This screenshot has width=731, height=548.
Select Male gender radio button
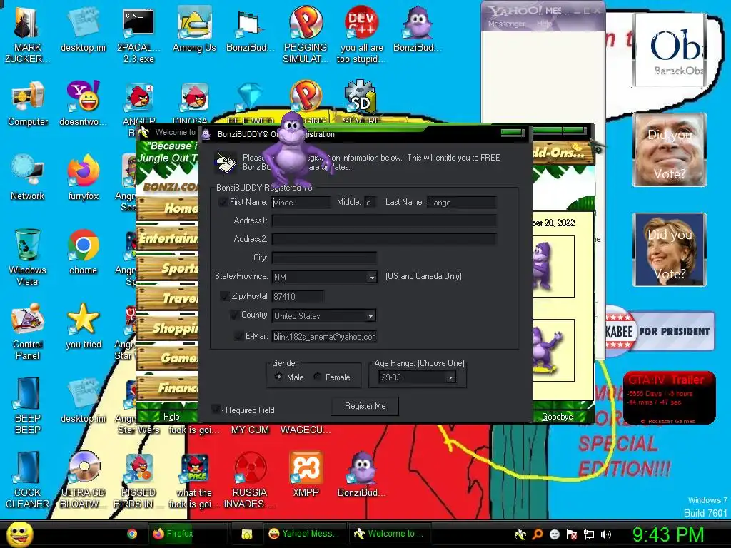(x=278, y=377)
